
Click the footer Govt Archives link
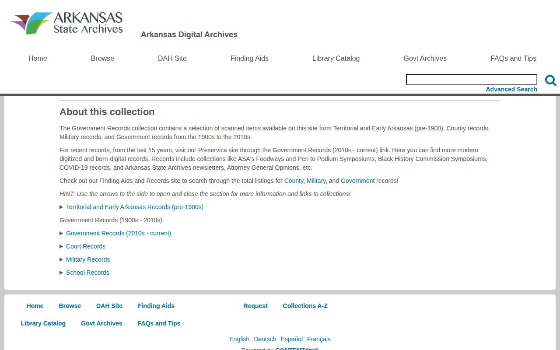click(101, 323)
